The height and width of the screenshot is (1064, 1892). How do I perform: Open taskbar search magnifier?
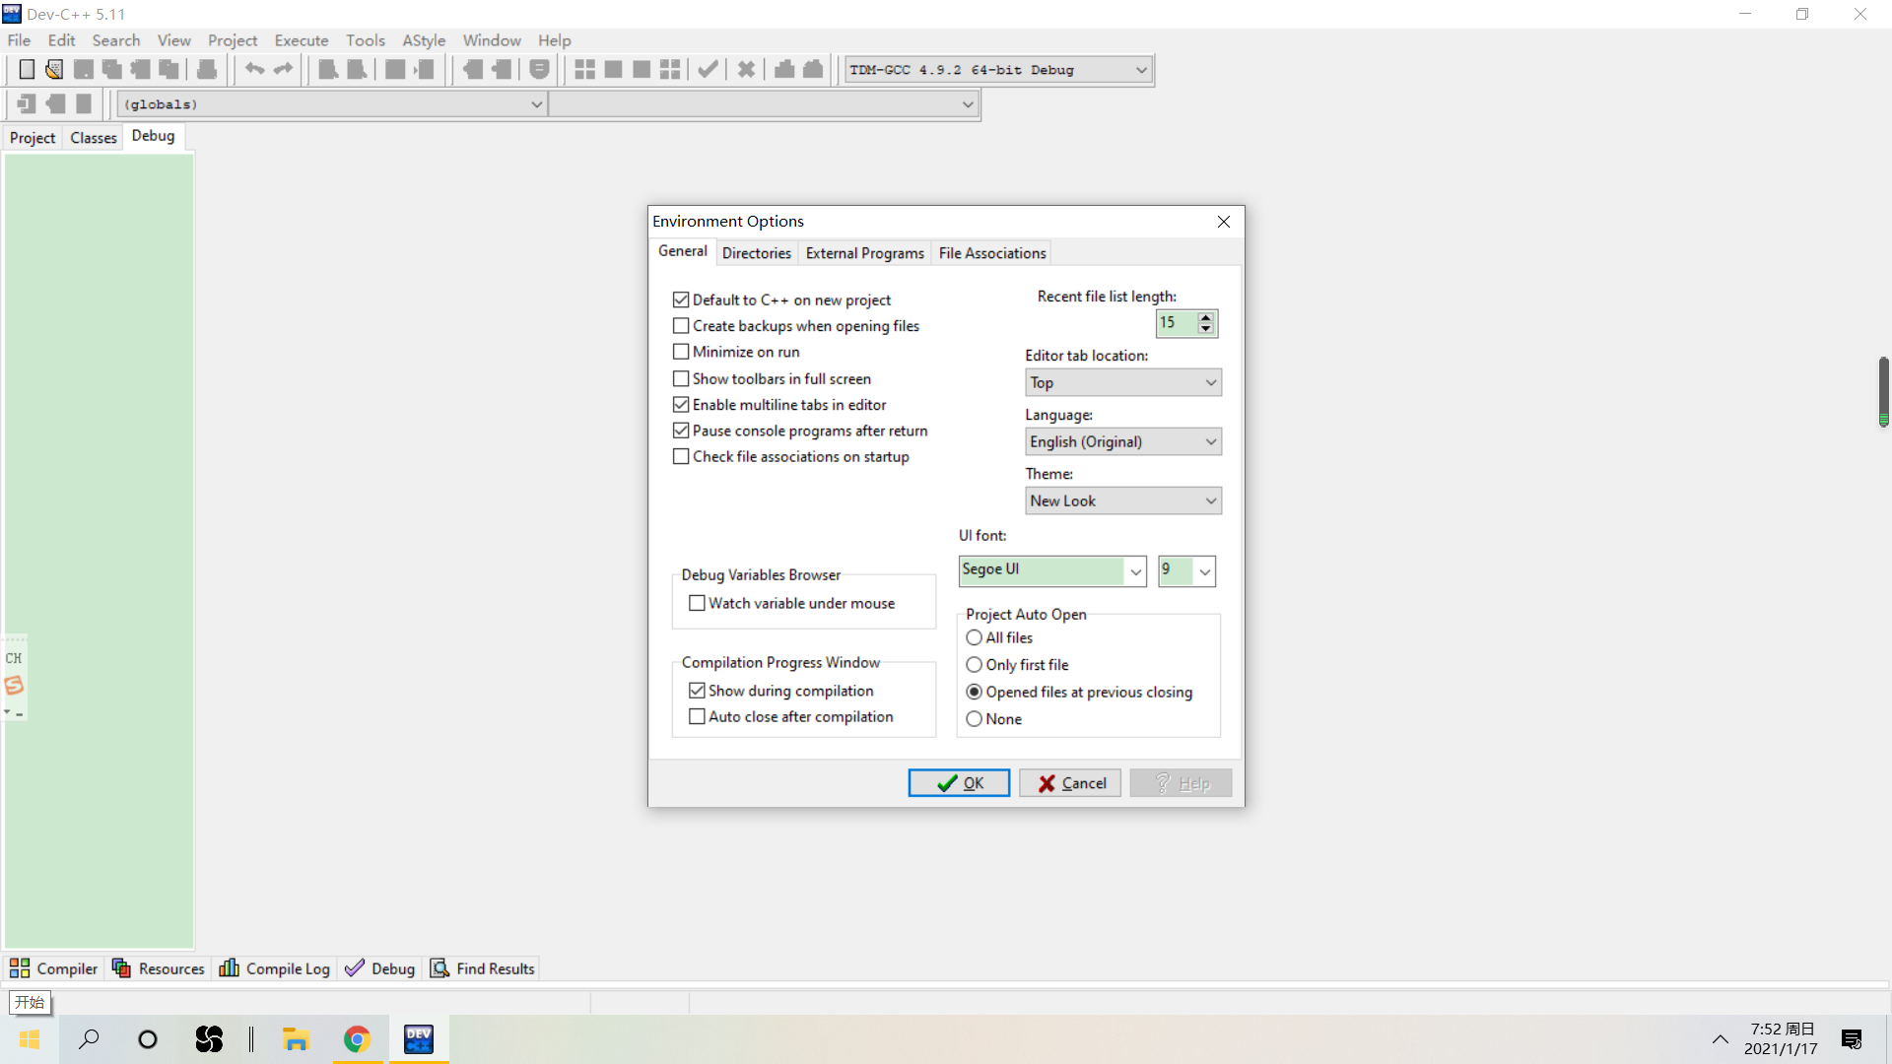point(89,1039)
